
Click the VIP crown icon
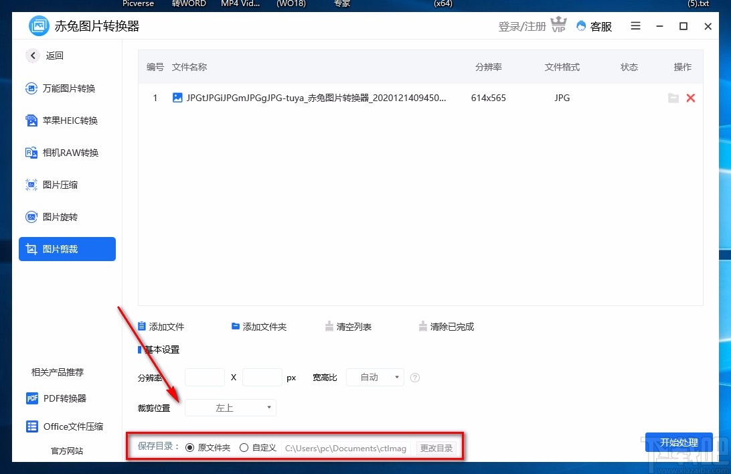(558, 25)
